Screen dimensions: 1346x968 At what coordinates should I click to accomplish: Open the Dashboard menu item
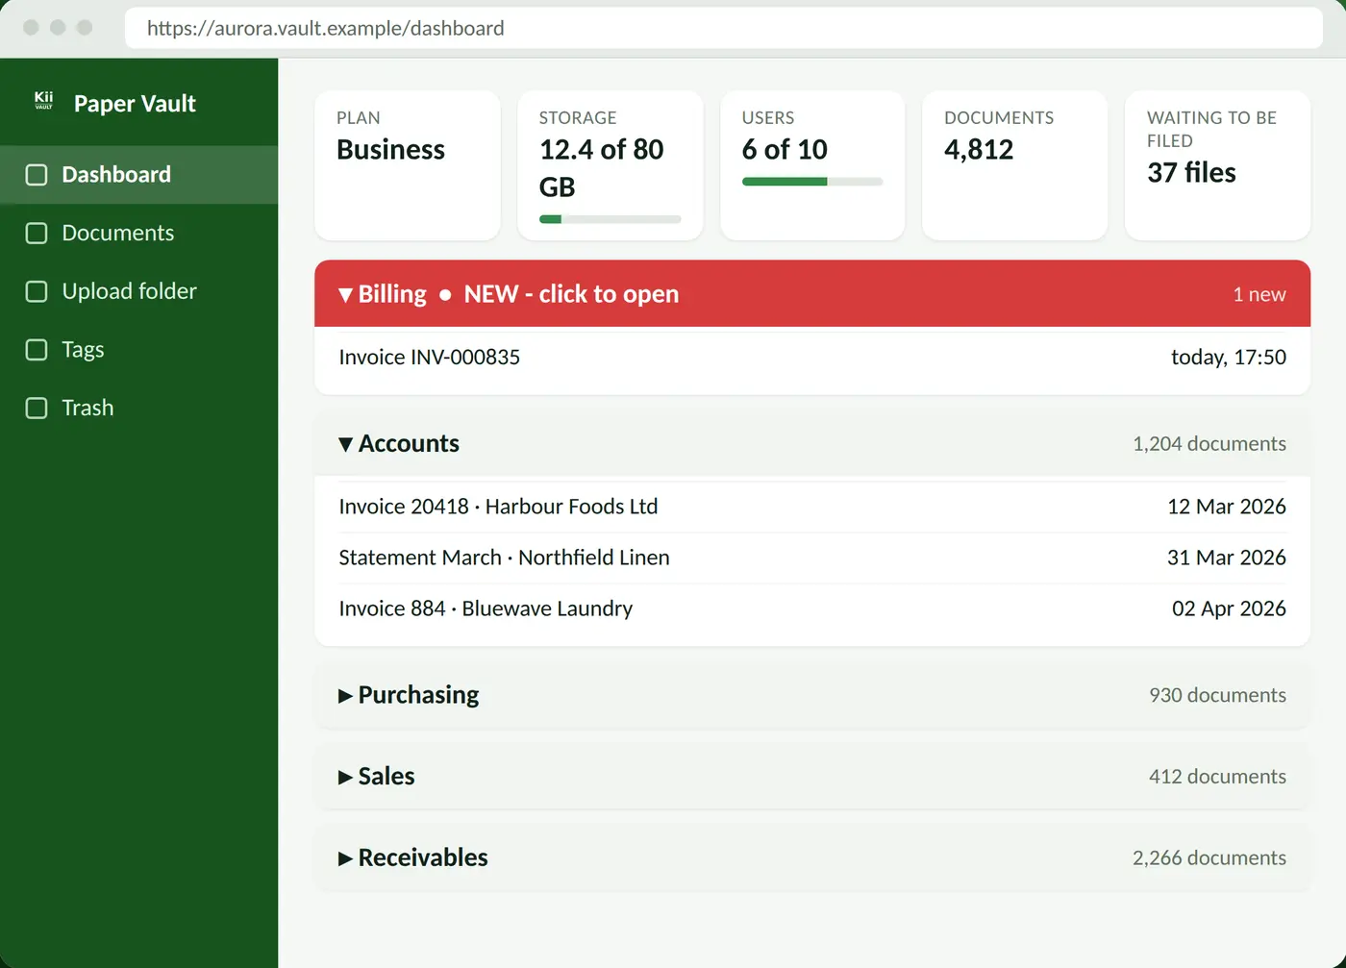pos(139,175)
